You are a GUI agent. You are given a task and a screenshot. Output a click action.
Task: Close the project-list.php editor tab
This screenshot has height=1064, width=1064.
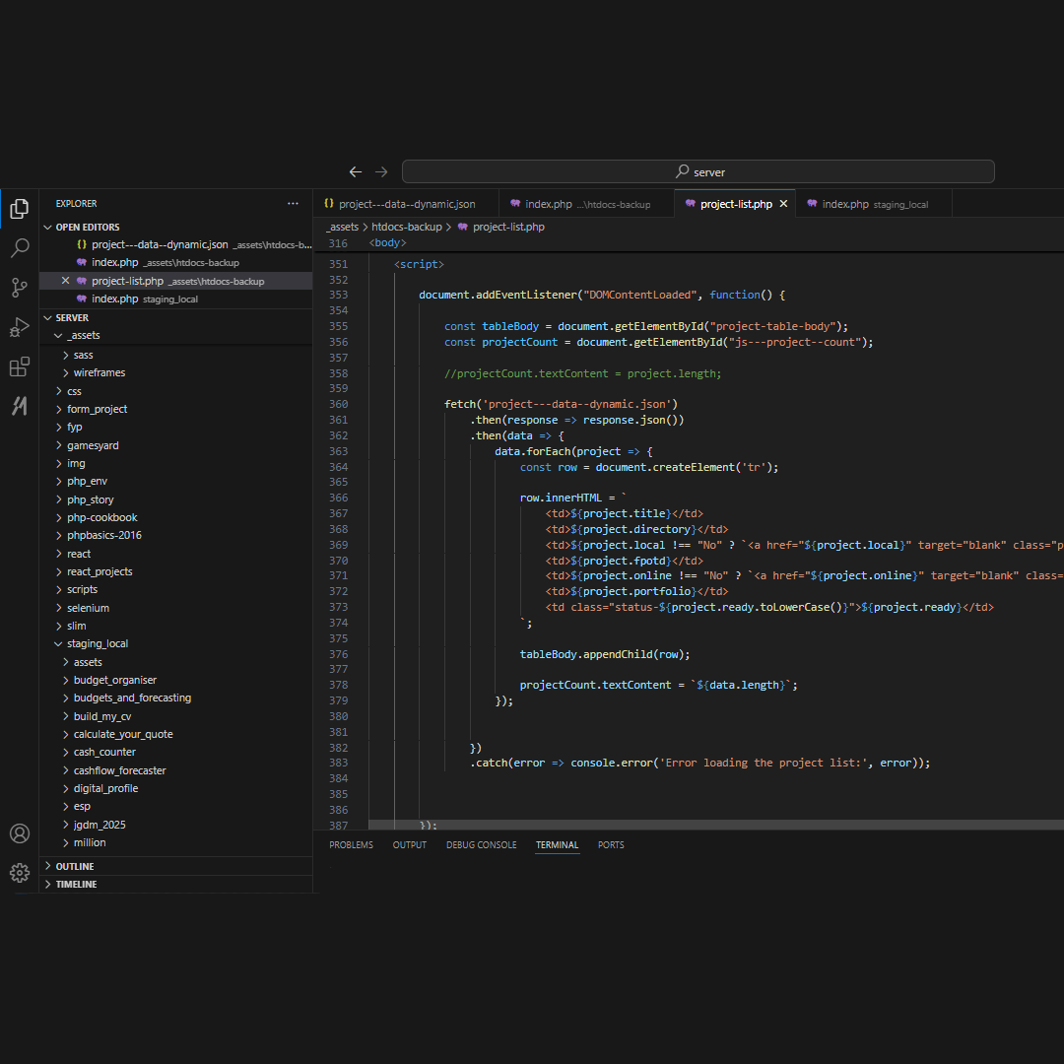[x=783, y=204]
